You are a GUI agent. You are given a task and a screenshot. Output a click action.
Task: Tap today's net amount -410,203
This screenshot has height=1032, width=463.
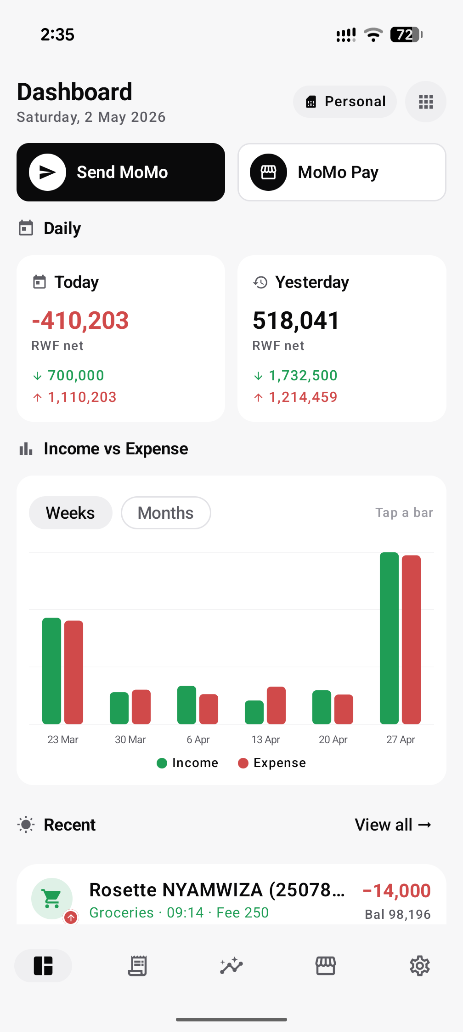tap(80, 321)
